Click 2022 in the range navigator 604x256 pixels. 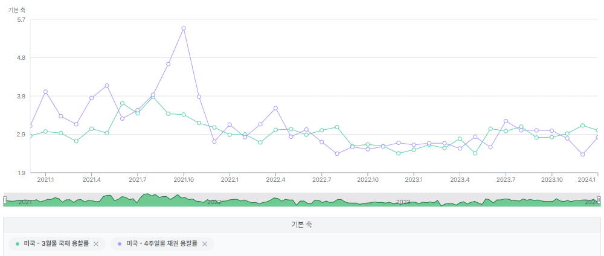214,202
